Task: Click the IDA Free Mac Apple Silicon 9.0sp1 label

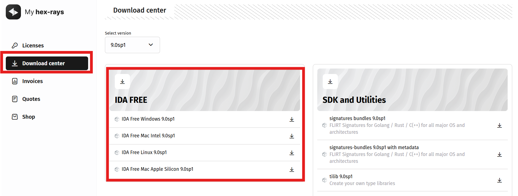Action: (158, 169)
